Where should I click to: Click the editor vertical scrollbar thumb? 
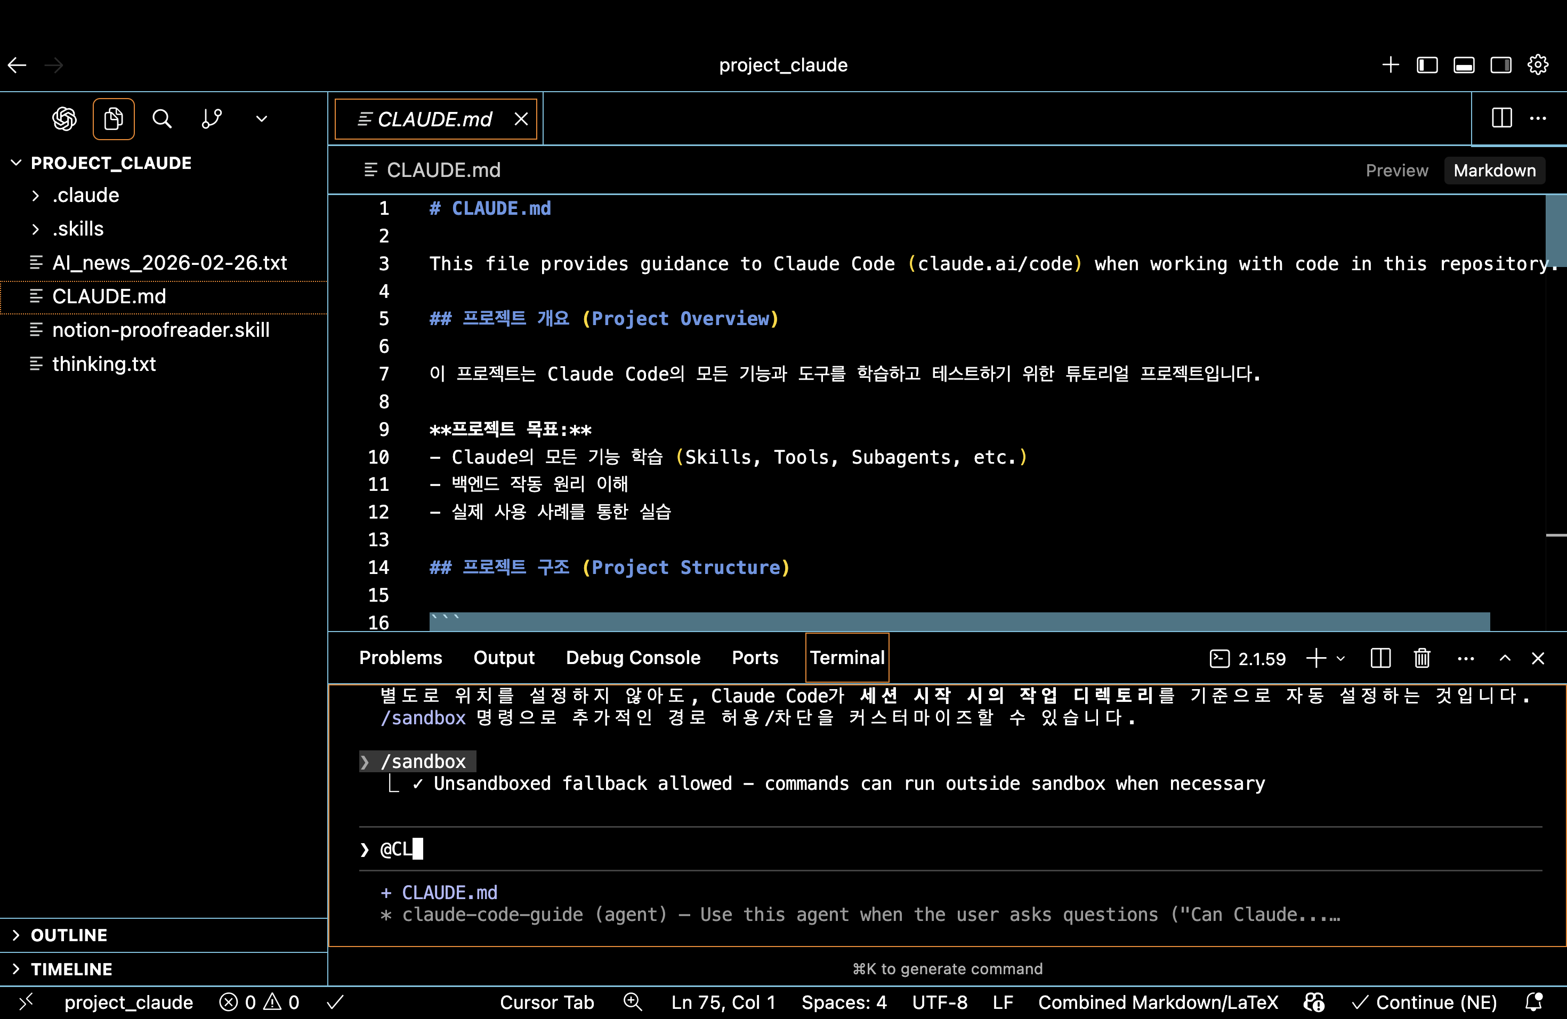click(x=1556, y=230)
